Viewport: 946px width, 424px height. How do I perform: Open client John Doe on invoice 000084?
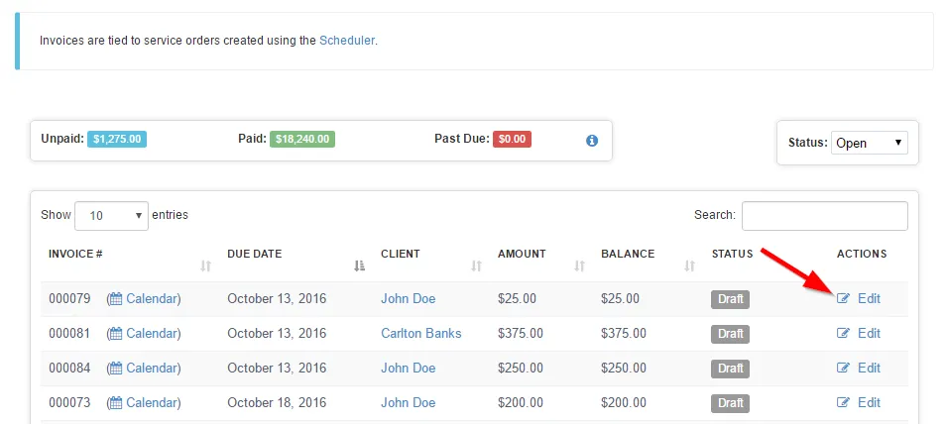[x=408, y=369]
